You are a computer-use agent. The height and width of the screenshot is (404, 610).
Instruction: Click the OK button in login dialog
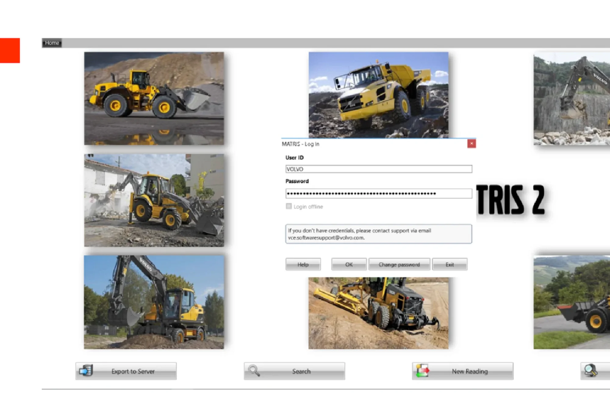pos(349,264)
